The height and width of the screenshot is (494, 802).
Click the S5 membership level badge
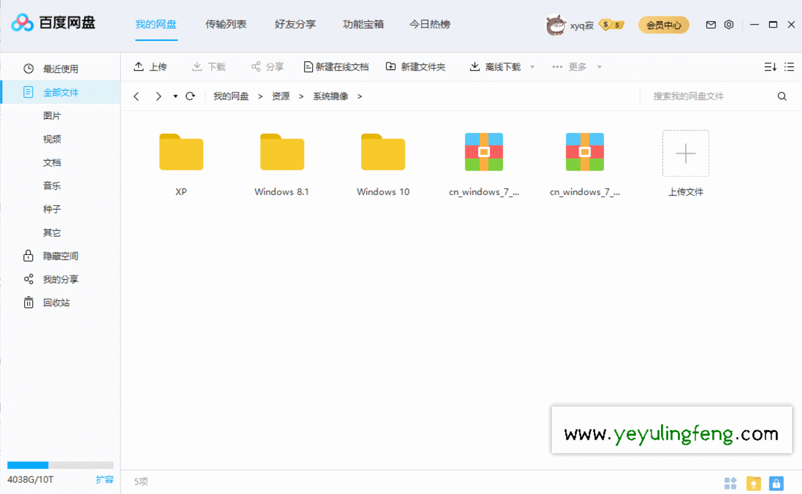tap(611, 25)
